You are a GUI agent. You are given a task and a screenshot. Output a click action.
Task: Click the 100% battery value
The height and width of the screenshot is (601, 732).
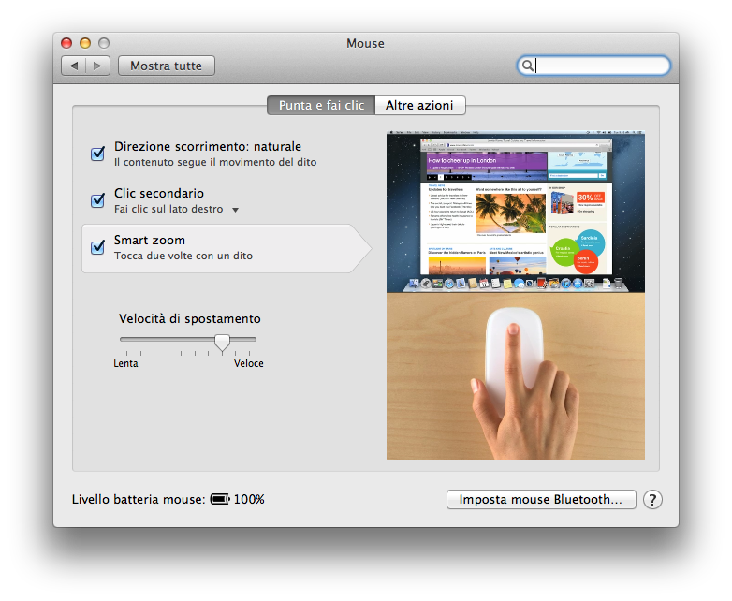click(249, 499)
